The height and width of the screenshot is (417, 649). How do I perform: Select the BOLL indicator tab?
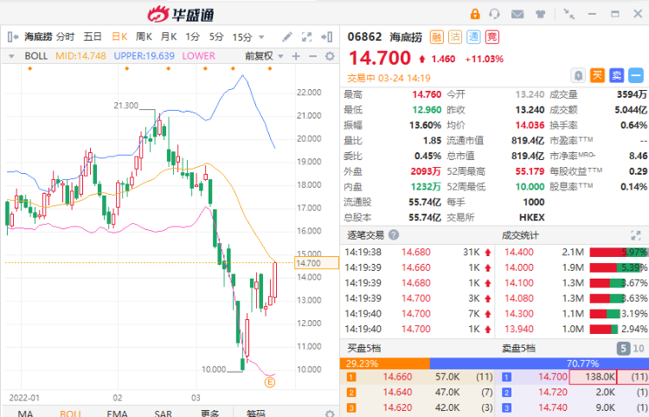70,414
